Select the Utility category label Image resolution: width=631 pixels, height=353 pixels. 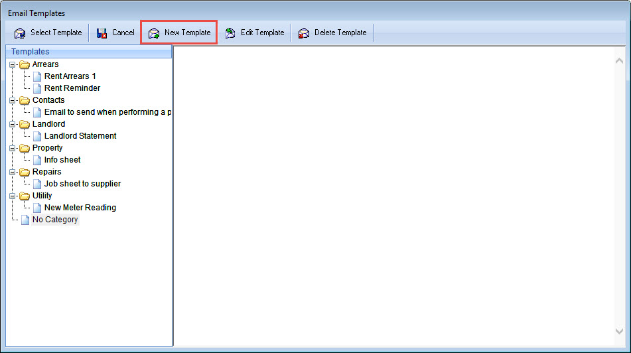pyautogui.click(x=42, y=196)
